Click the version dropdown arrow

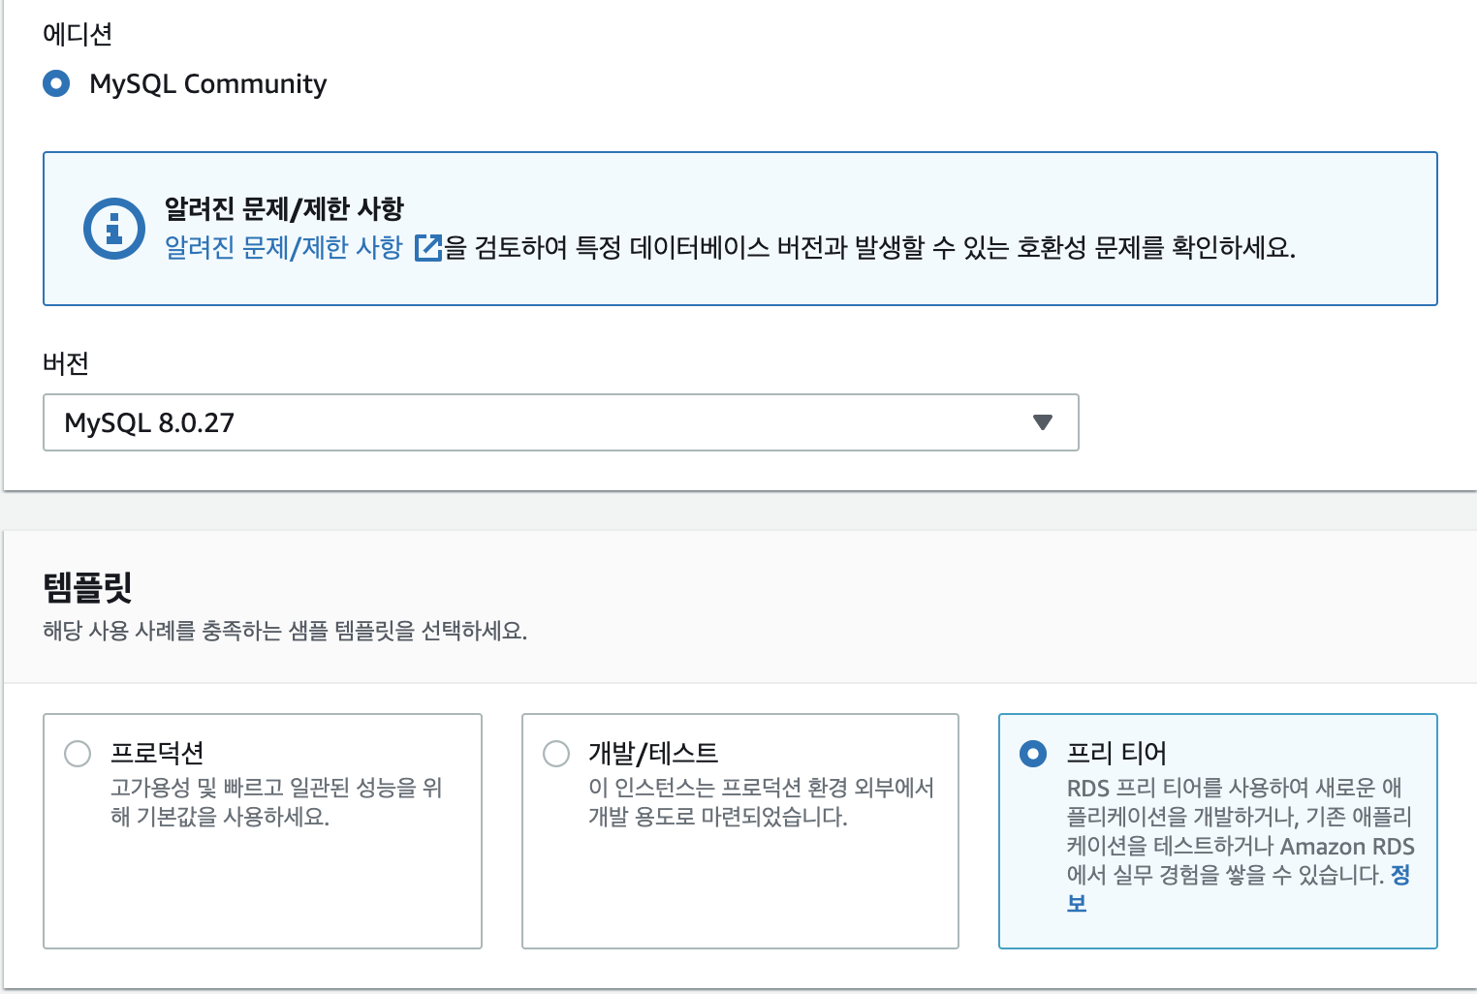1043,422
